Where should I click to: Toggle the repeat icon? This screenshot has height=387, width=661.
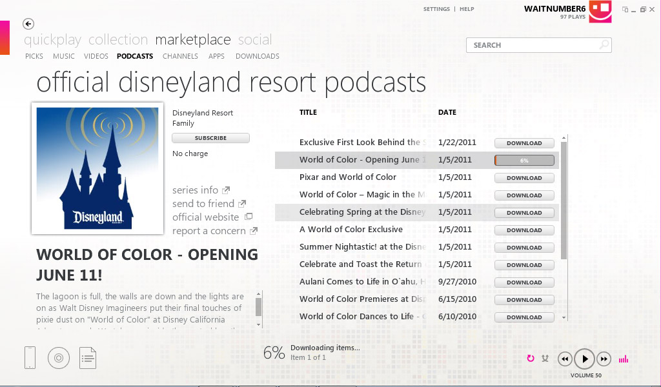tap(531, 359)
